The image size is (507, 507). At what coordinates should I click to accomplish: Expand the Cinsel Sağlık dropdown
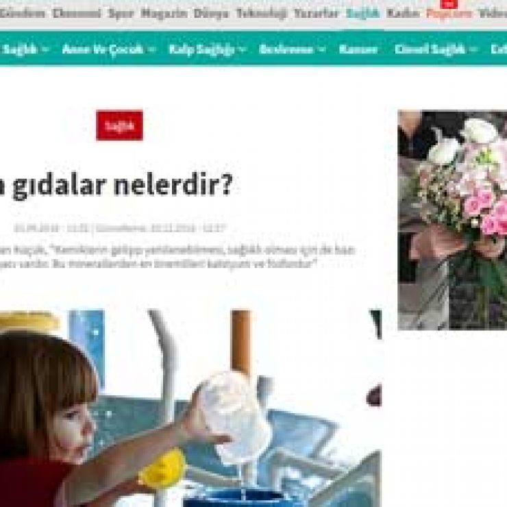click(473, 50)
